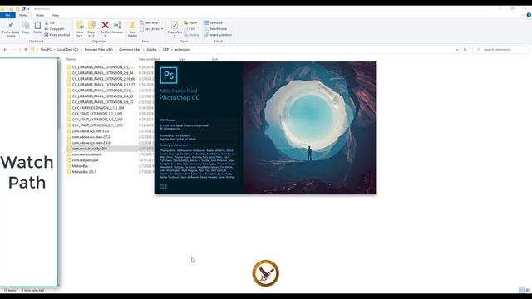Viewport: 532px width, 299px height.
Task: Switch to the View ribbon tab
Action: tap(56, 15)
